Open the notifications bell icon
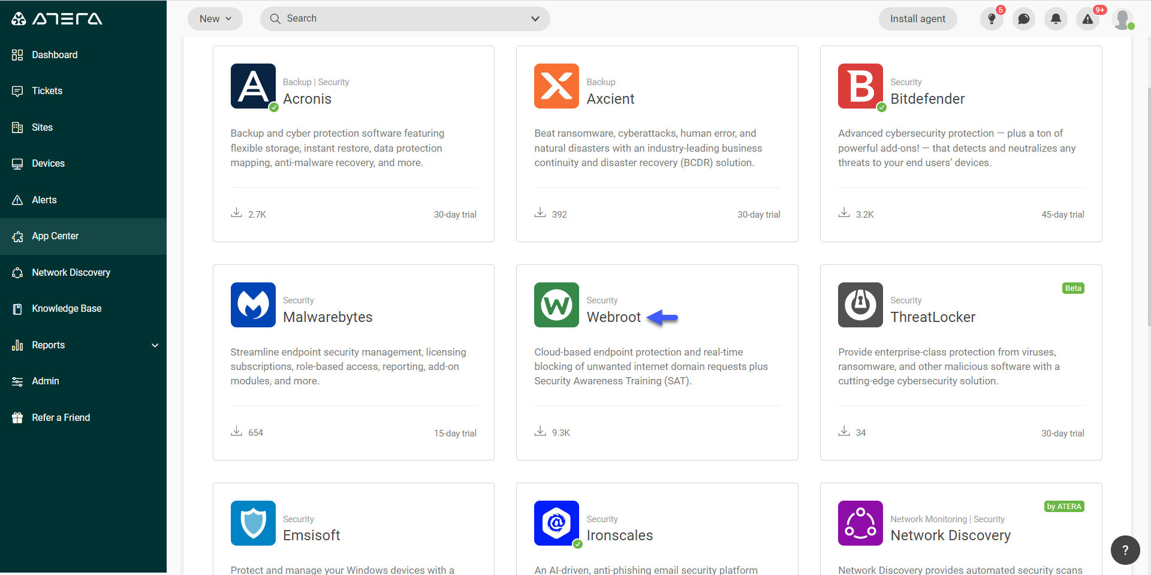Image resolution: width=1151 pixels, height=575 pixels. [x=1056, y=19]
